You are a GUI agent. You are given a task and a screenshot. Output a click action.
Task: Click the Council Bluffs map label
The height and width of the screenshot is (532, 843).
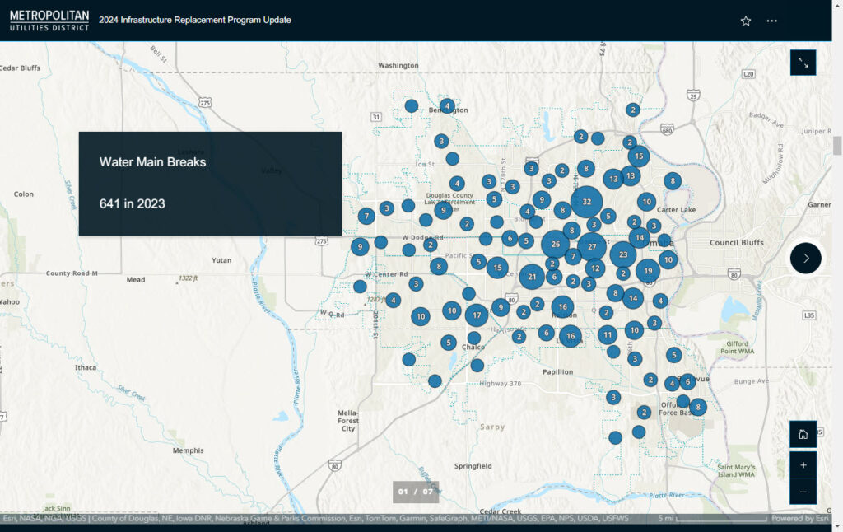point(737,243)
